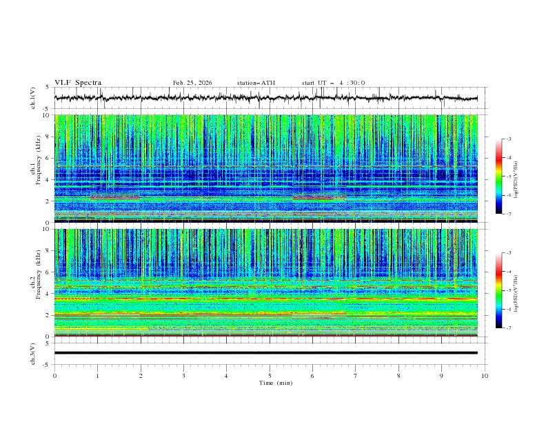Screen dimensions: 546x422
Task: Click the "Time (min)" x-axis label
Action: pos(276,383)
